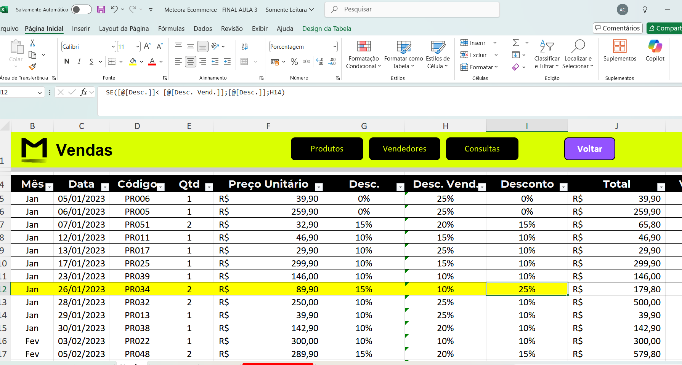Open the Mês column filter dropdown
682x365 pixels.
pyautogui.click(x=49, y=187)
